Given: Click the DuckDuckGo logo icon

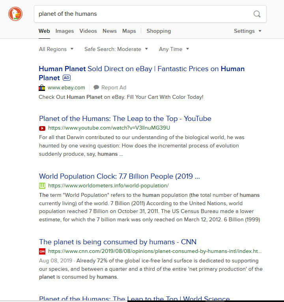Looking at the screenshot, I should (x=15, y=14).
